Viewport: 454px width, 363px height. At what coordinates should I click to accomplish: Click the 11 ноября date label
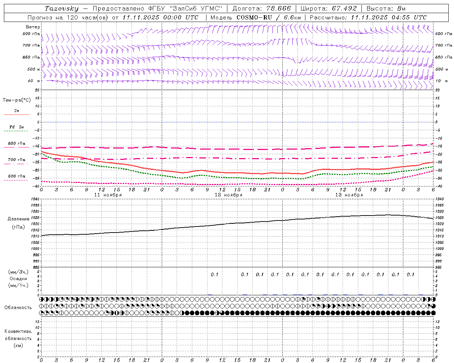pos(108,195)
